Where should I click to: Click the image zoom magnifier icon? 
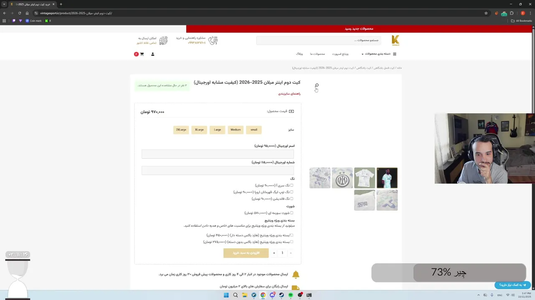317,85
